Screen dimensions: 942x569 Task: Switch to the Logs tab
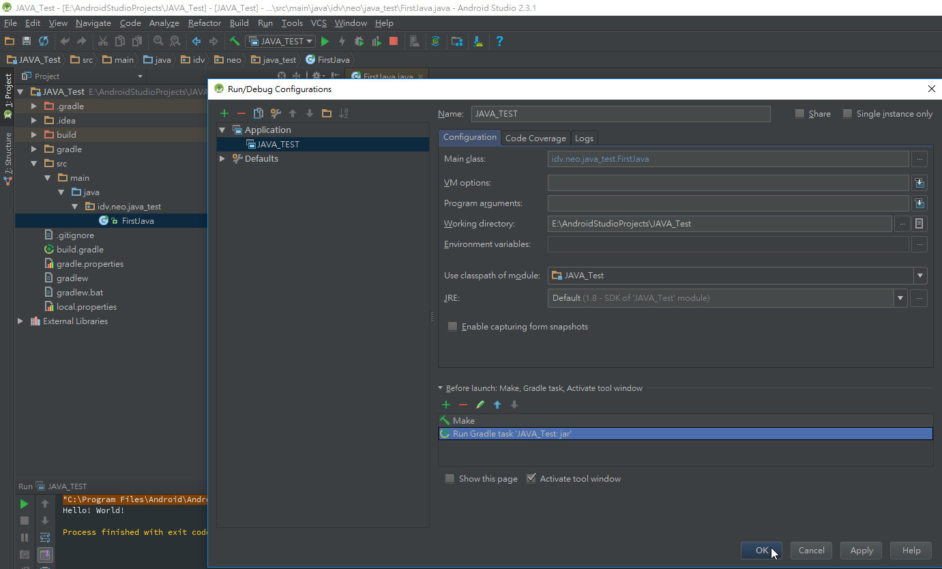tap(584, 138)
